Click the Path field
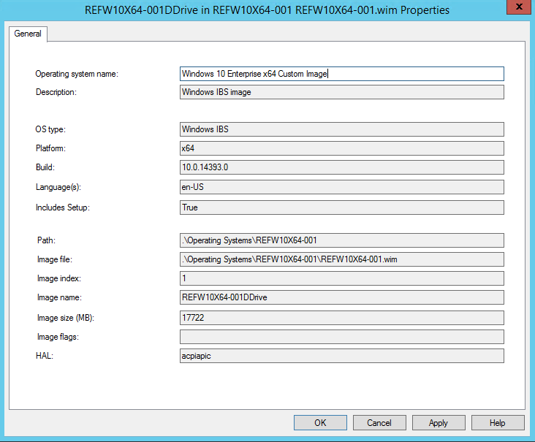The height and width of the screenshot is (442, 535). pyautogui.click(x=341, y=240)
